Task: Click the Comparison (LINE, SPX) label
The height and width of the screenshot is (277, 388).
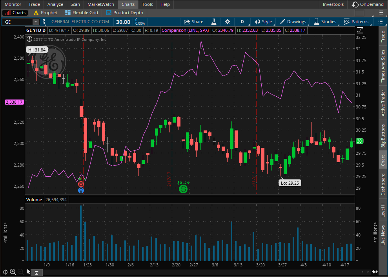Action: [x=185, y=30]
